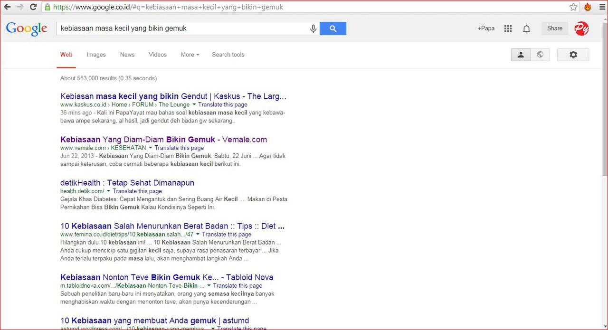Open the dropdown arrow beside health.detik.com

point(108,191)
